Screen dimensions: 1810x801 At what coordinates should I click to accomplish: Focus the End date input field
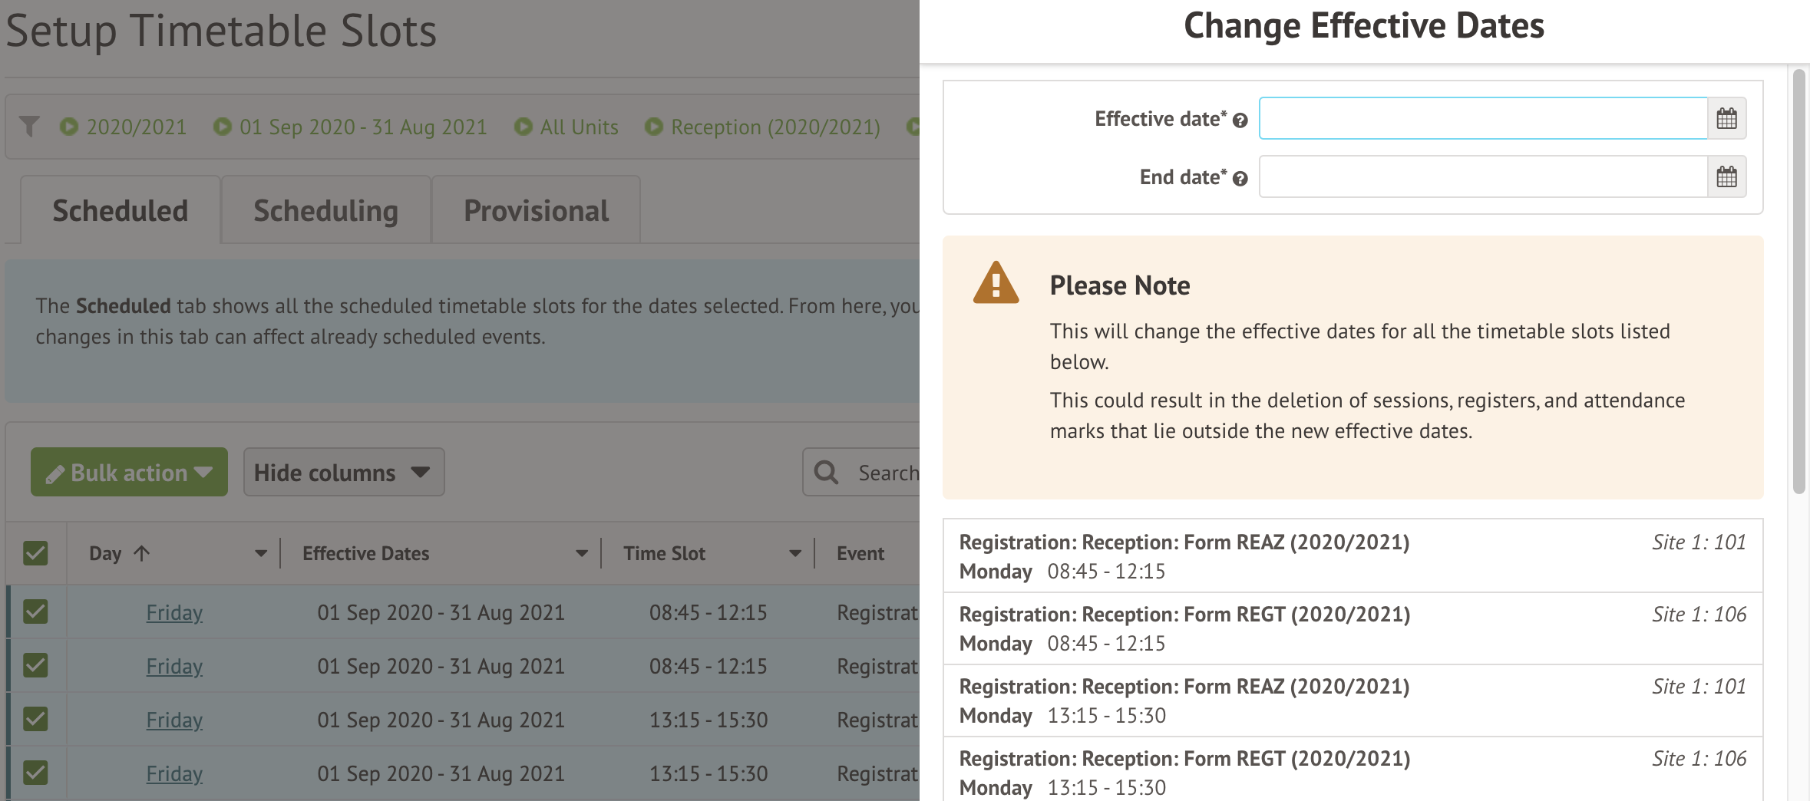(1482, 177)
